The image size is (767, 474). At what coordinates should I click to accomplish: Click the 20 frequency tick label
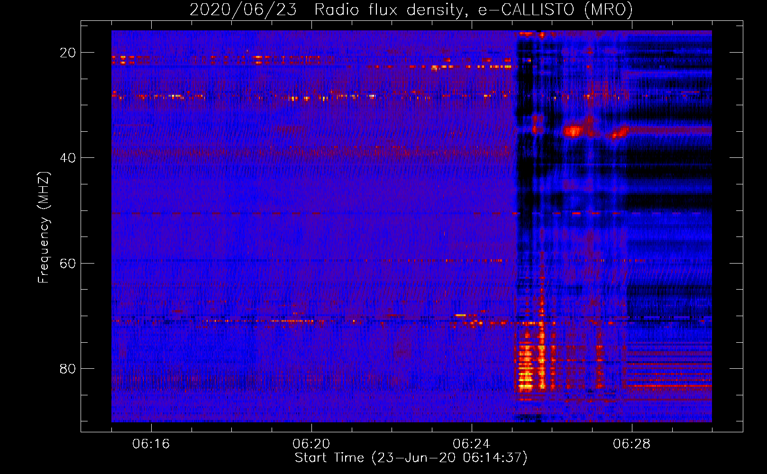(x=68, y=53)
